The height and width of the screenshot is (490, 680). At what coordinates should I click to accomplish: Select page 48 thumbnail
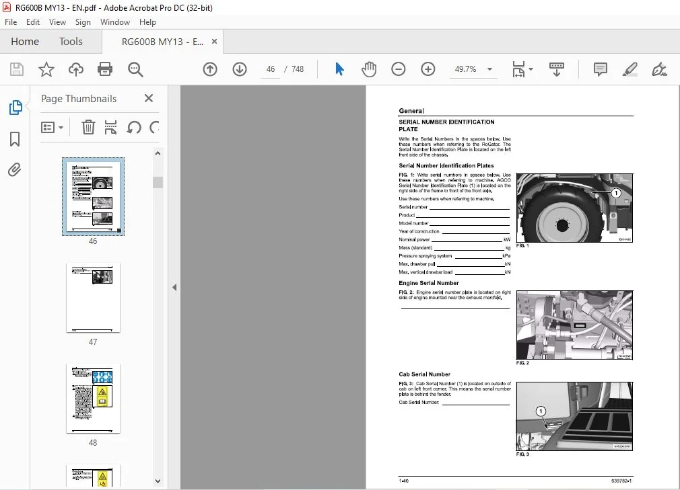pyautogui.click(x=93, y=399)
